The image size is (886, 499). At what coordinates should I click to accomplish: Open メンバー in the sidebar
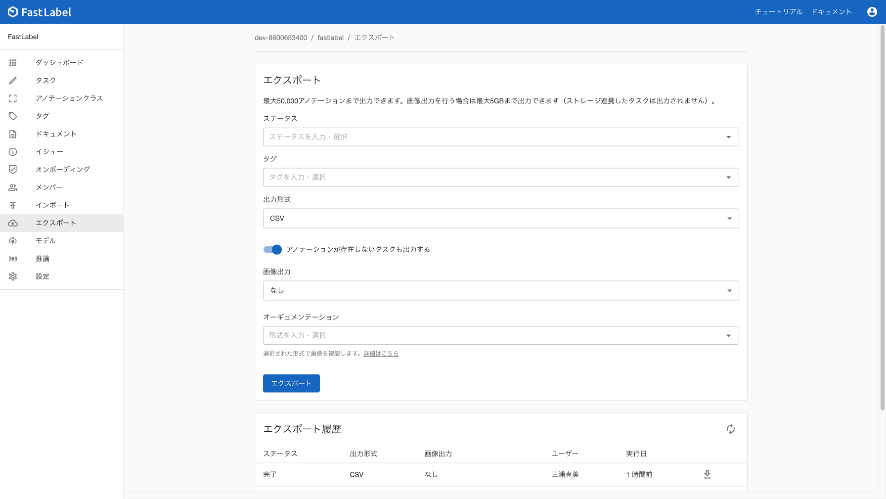pyautogui.click(x=49, y=187)
